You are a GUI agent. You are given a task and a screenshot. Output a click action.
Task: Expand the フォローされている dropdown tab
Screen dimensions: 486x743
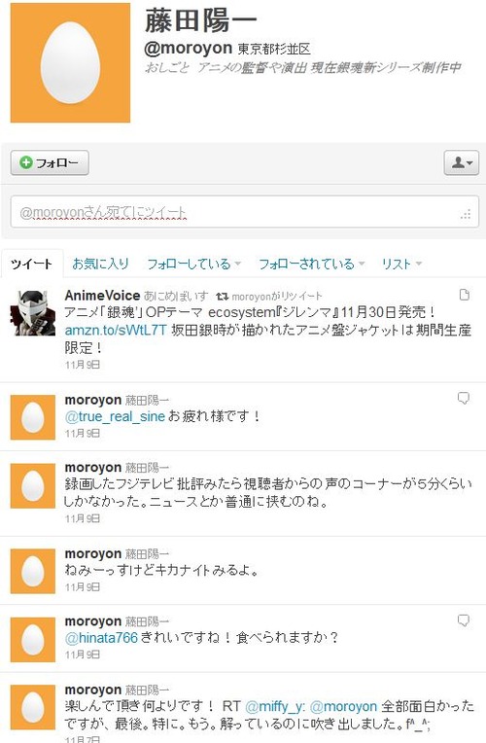point(311,264)
